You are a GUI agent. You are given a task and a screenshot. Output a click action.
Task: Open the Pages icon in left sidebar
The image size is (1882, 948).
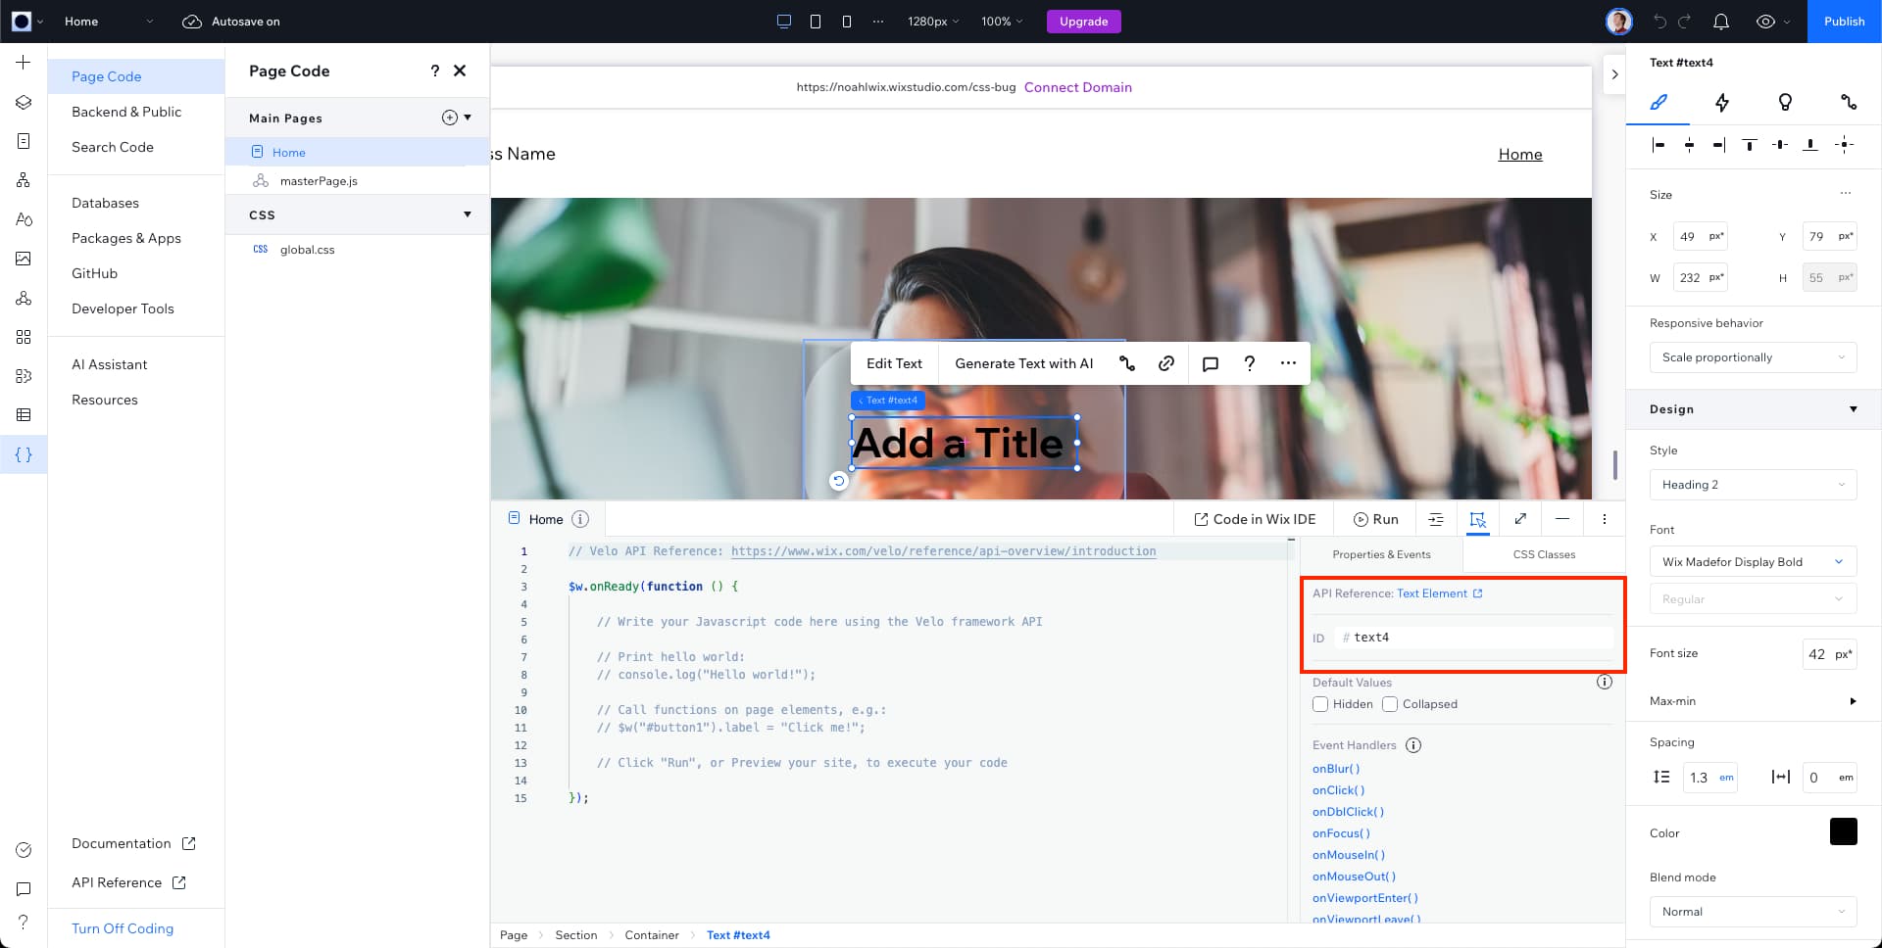point(24,141)
